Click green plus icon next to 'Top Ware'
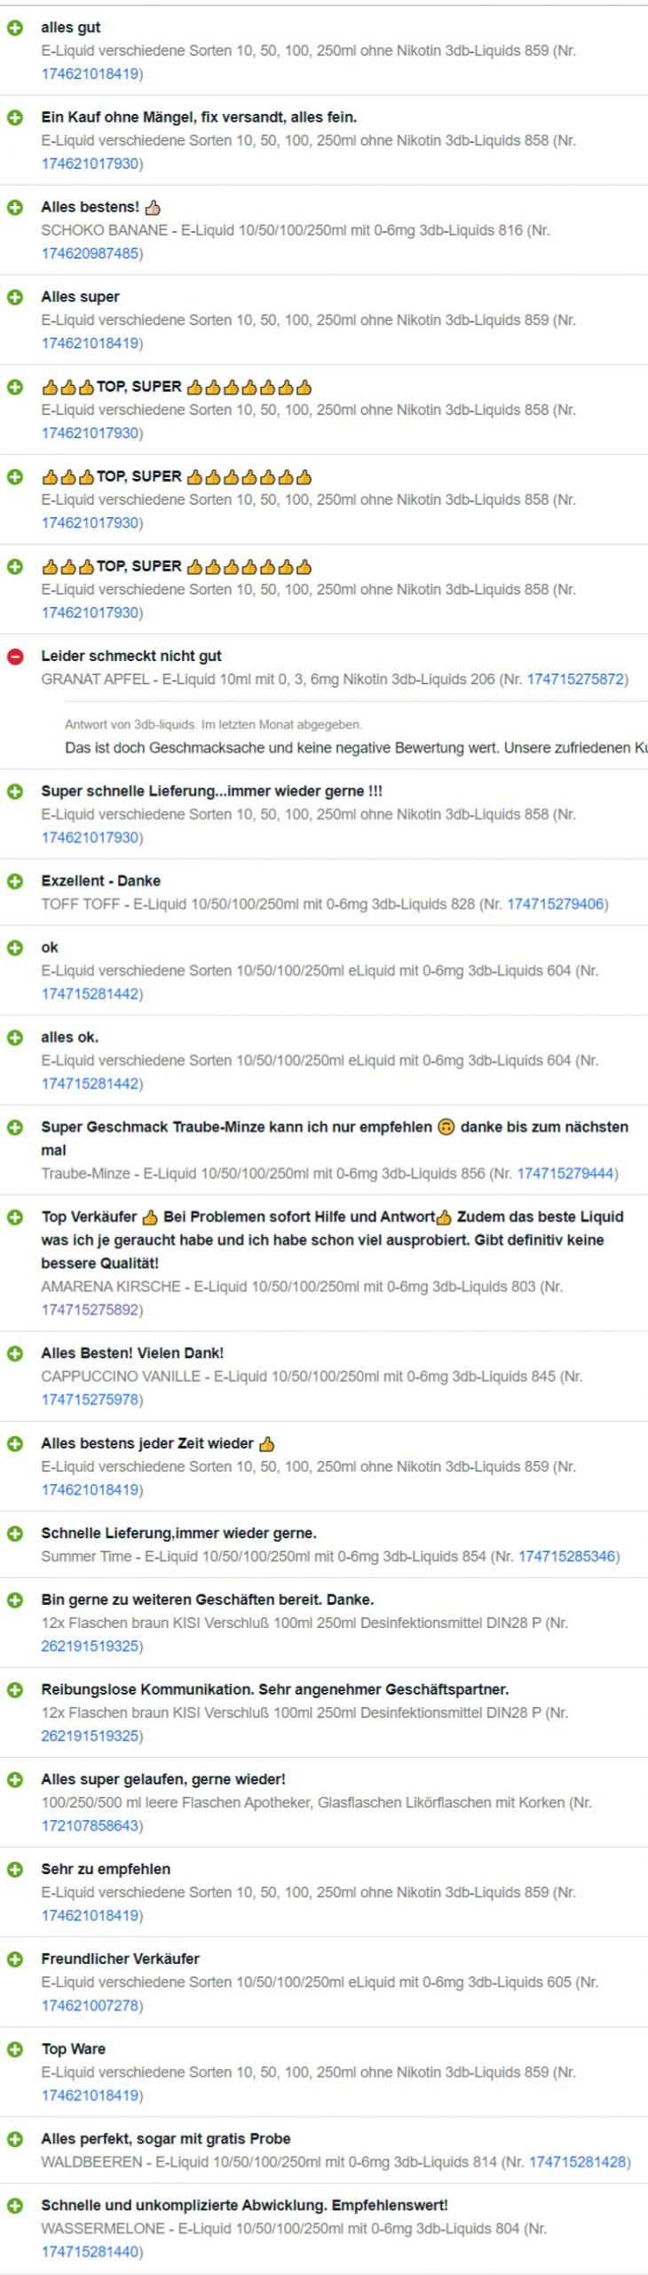Viewport: 648px width, 2275px height. (15, 2049)
